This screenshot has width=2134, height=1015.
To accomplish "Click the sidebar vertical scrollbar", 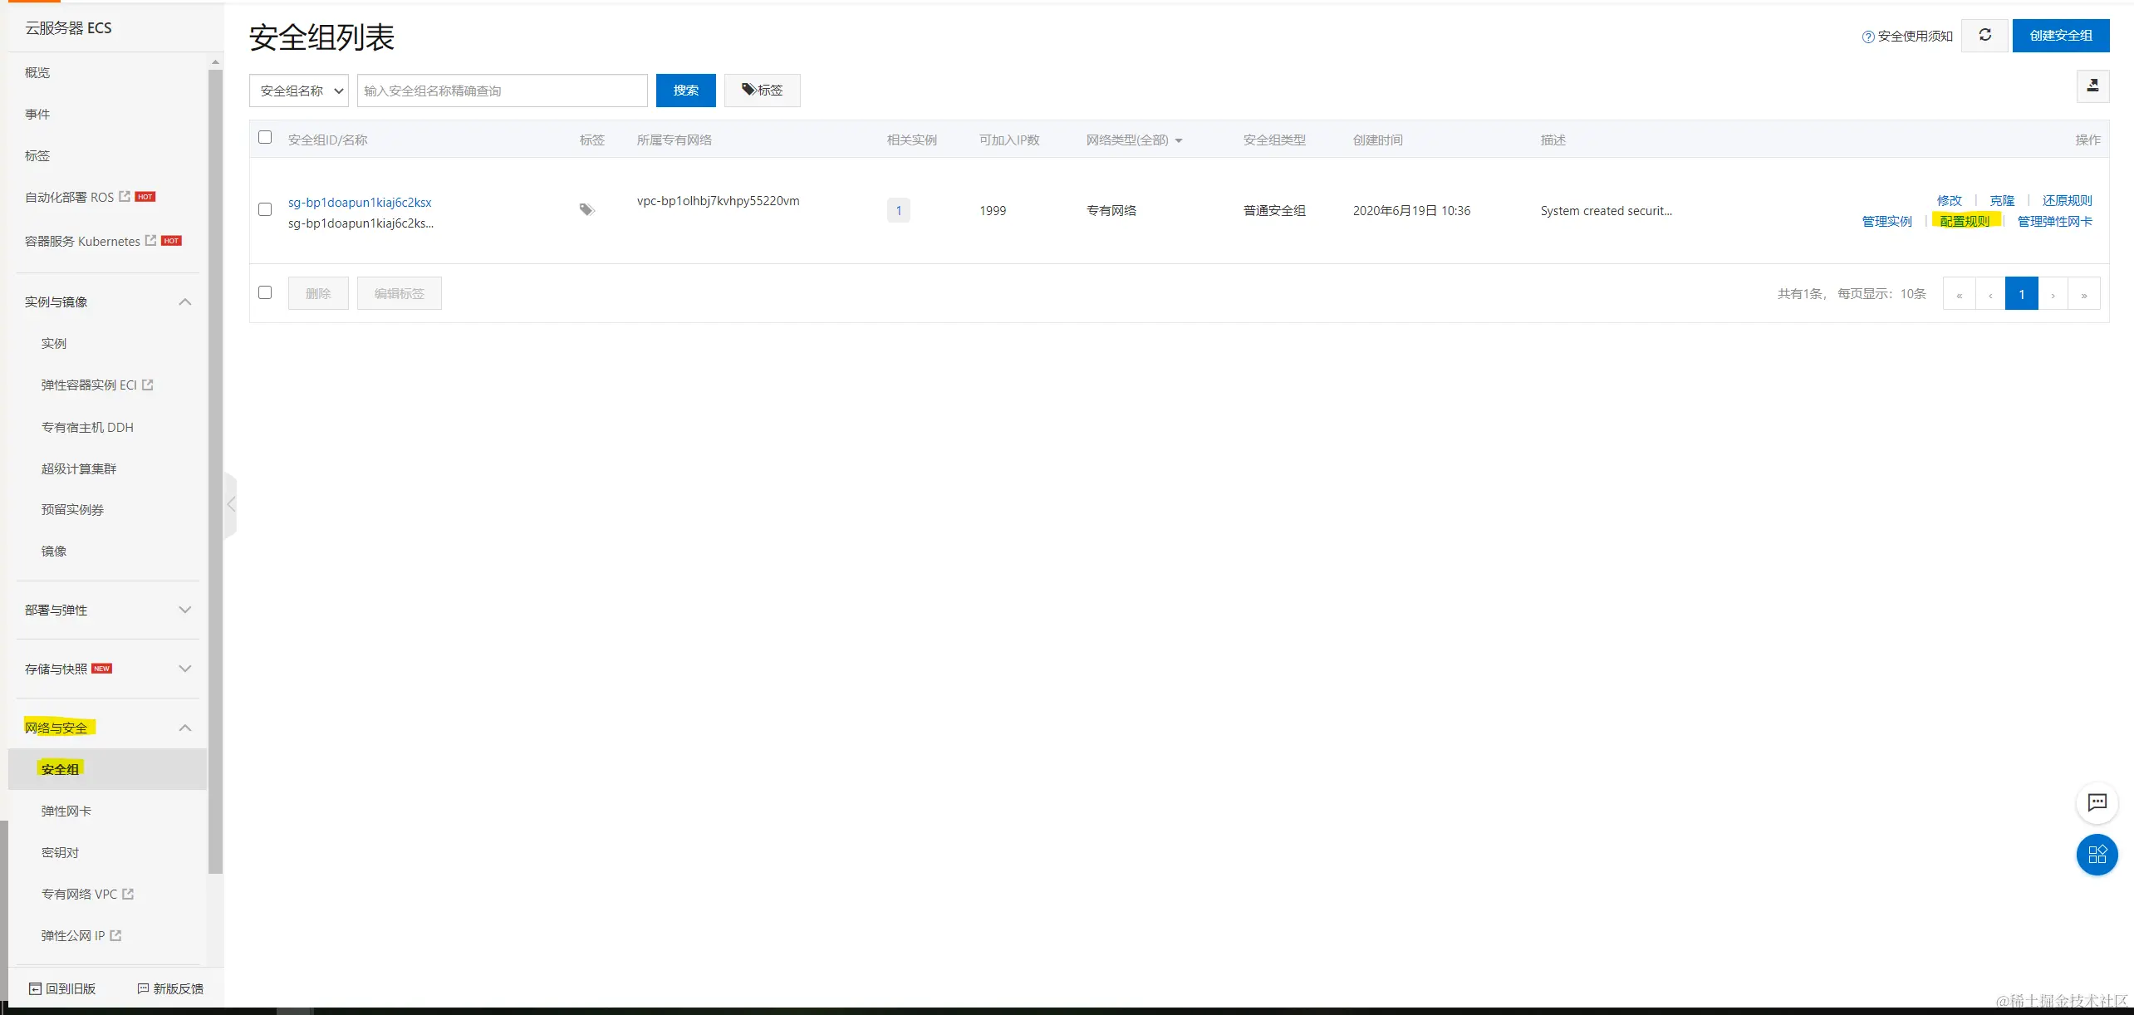I will [x=215, y=465].
